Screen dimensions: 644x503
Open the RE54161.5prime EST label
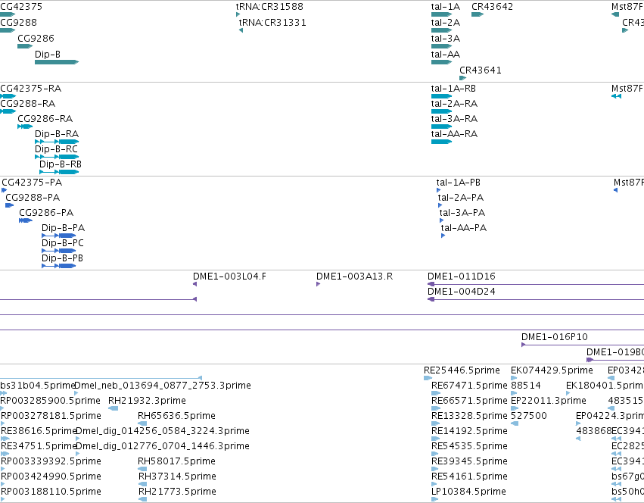coord(469,477)
